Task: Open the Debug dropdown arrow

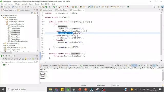Action: [52, 7]
